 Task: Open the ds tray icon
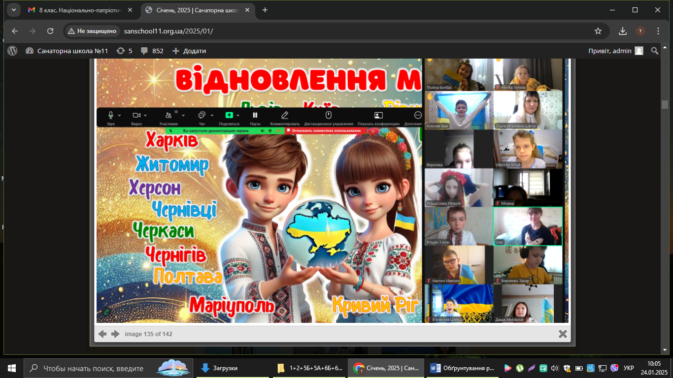[x=507, y=368]
